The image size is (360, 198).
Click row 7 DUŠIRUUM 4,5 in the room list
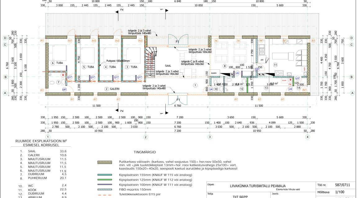pos(43,174)
